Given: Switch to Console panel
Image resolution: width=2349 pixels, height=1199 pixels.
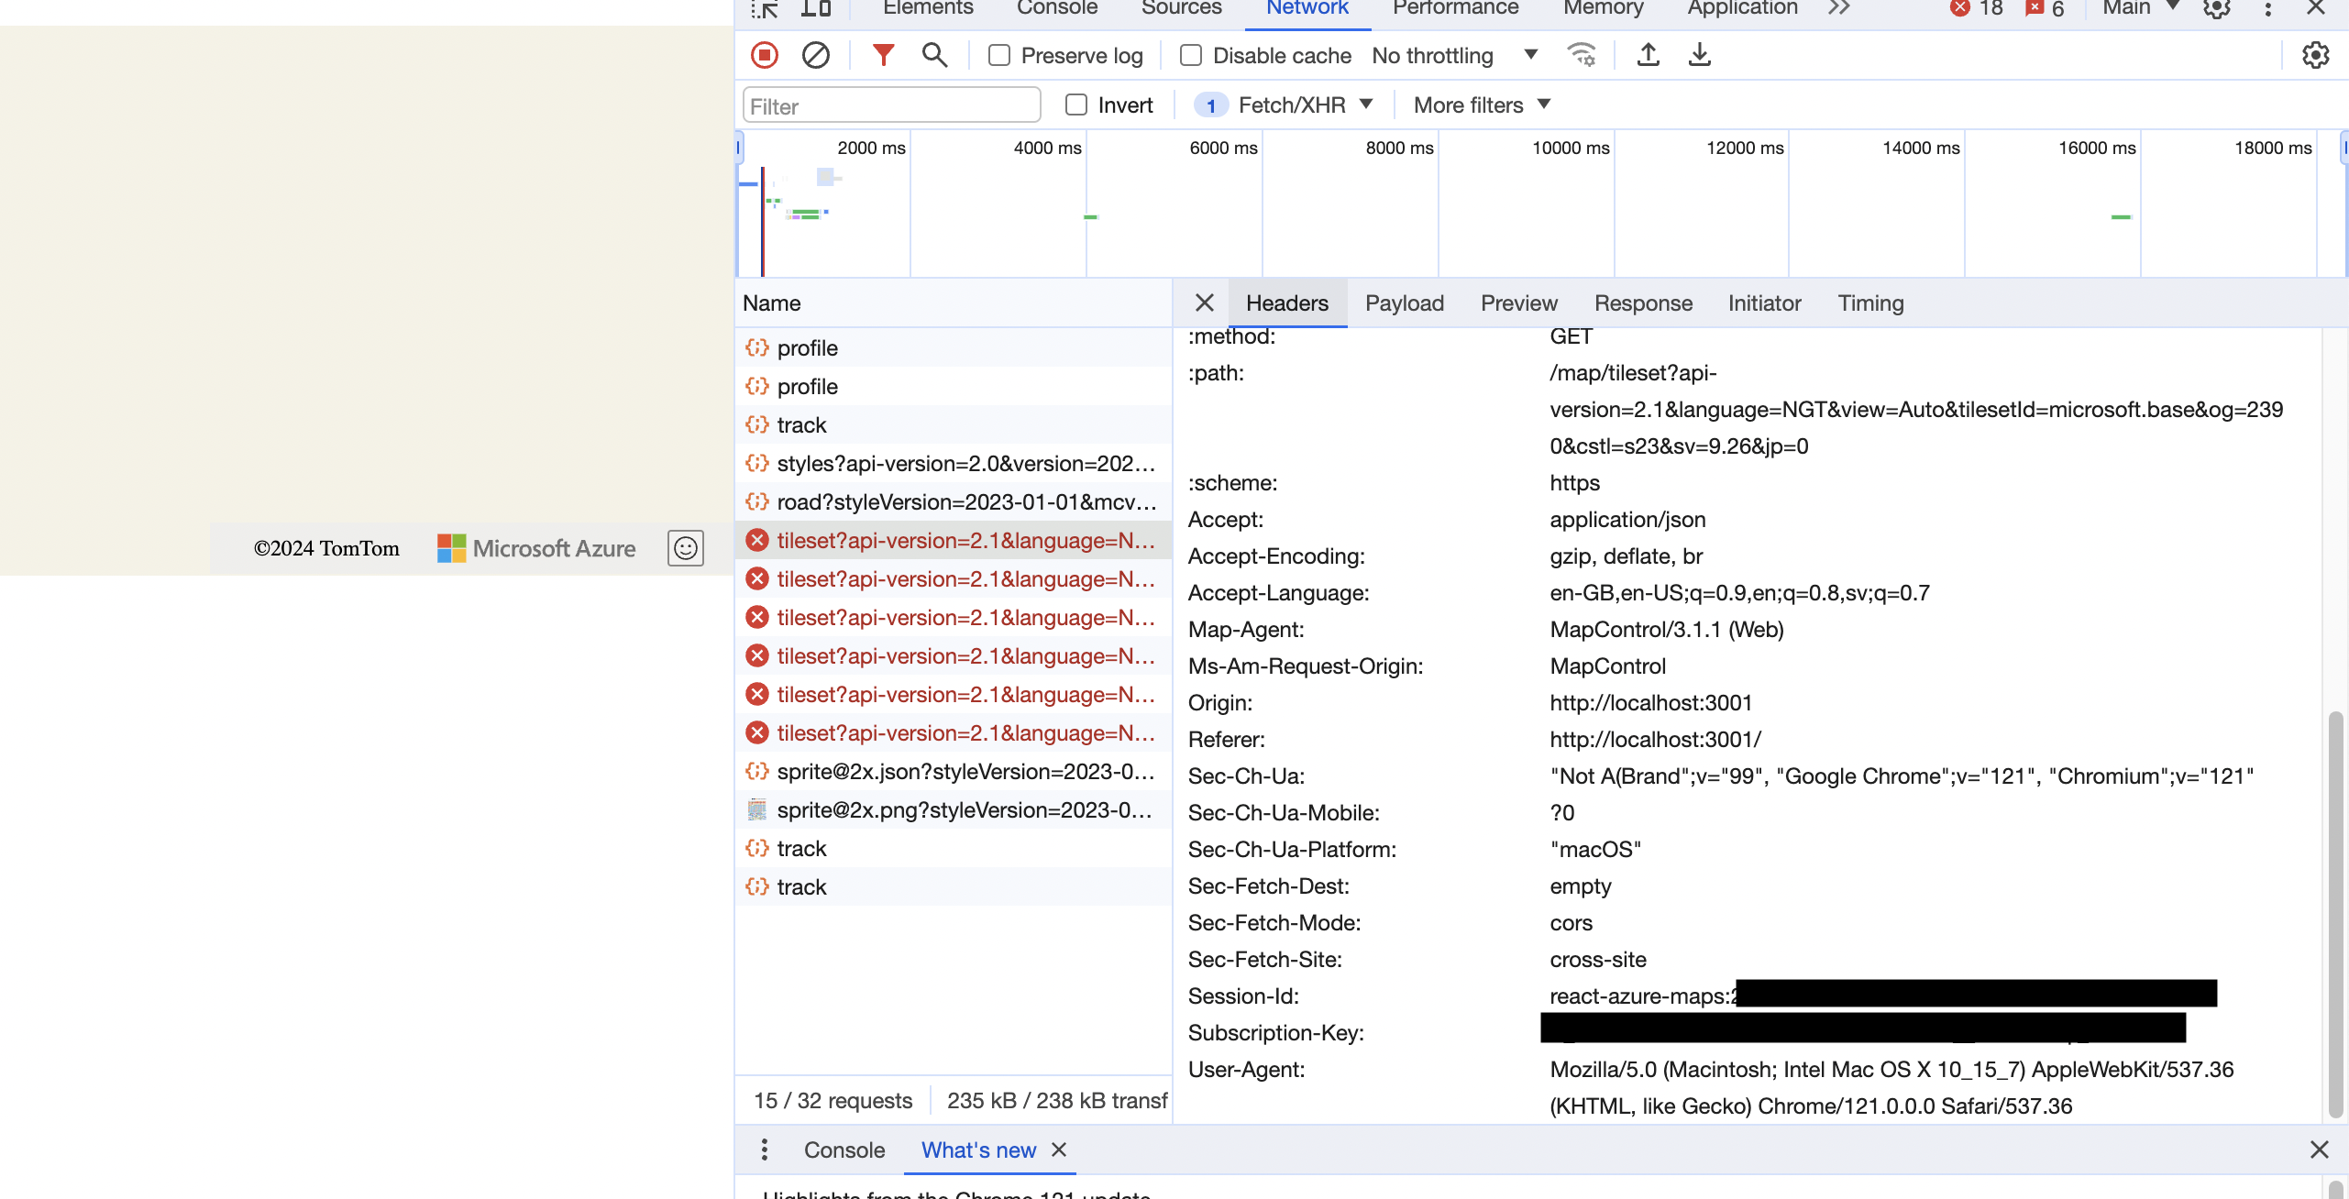Looking at the screenshot, I should point(1057,8).
